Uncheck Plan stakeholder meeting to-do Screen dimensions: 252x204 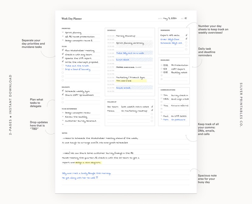pyautogui.click(x=63, y=50)
